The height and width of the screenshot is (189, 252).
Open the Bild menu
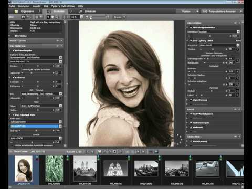[x=46, y=6]
